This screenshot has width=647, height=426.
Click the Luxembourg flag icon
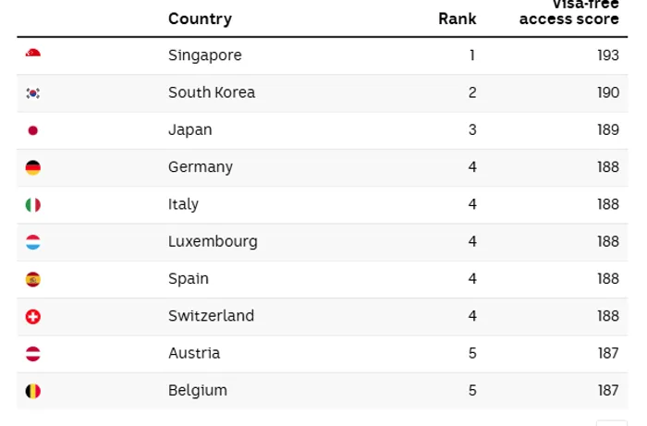pyautogui.click(x=33, y=242)
